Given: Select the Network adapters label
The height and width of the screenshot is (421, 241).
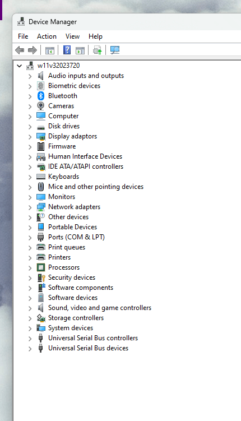Looking at the screenshot, I should pyautogui.click(x=74, y=207).
